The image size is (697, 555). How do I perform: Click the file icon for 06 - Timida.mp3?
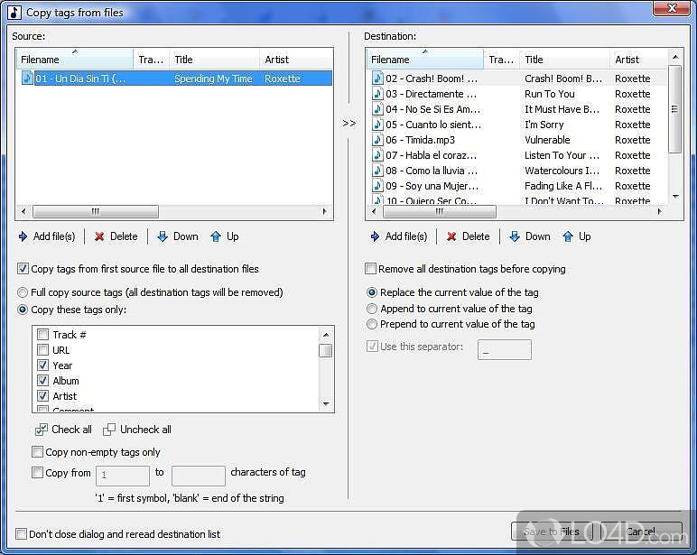[377, 140]
